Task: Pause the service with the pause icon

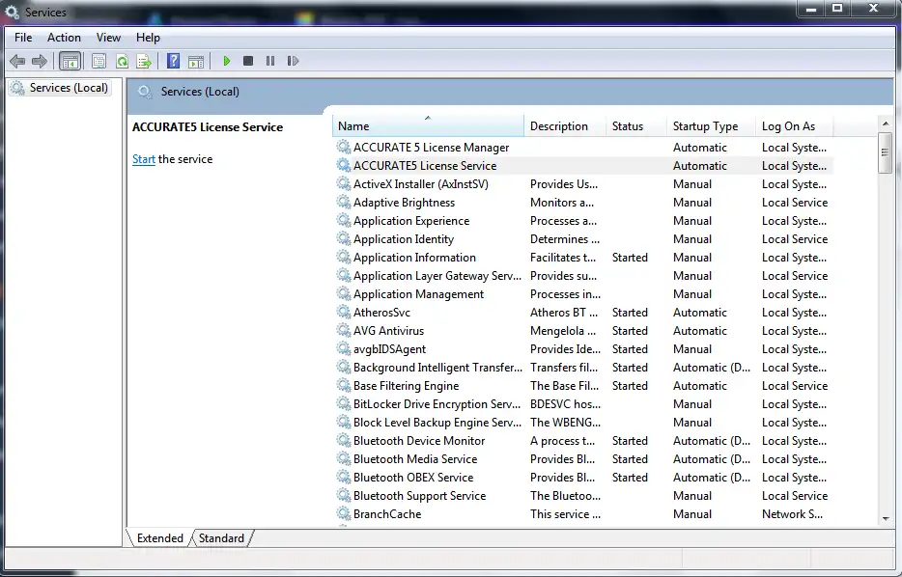Action: pyautogui.click(x=270, y=61)
